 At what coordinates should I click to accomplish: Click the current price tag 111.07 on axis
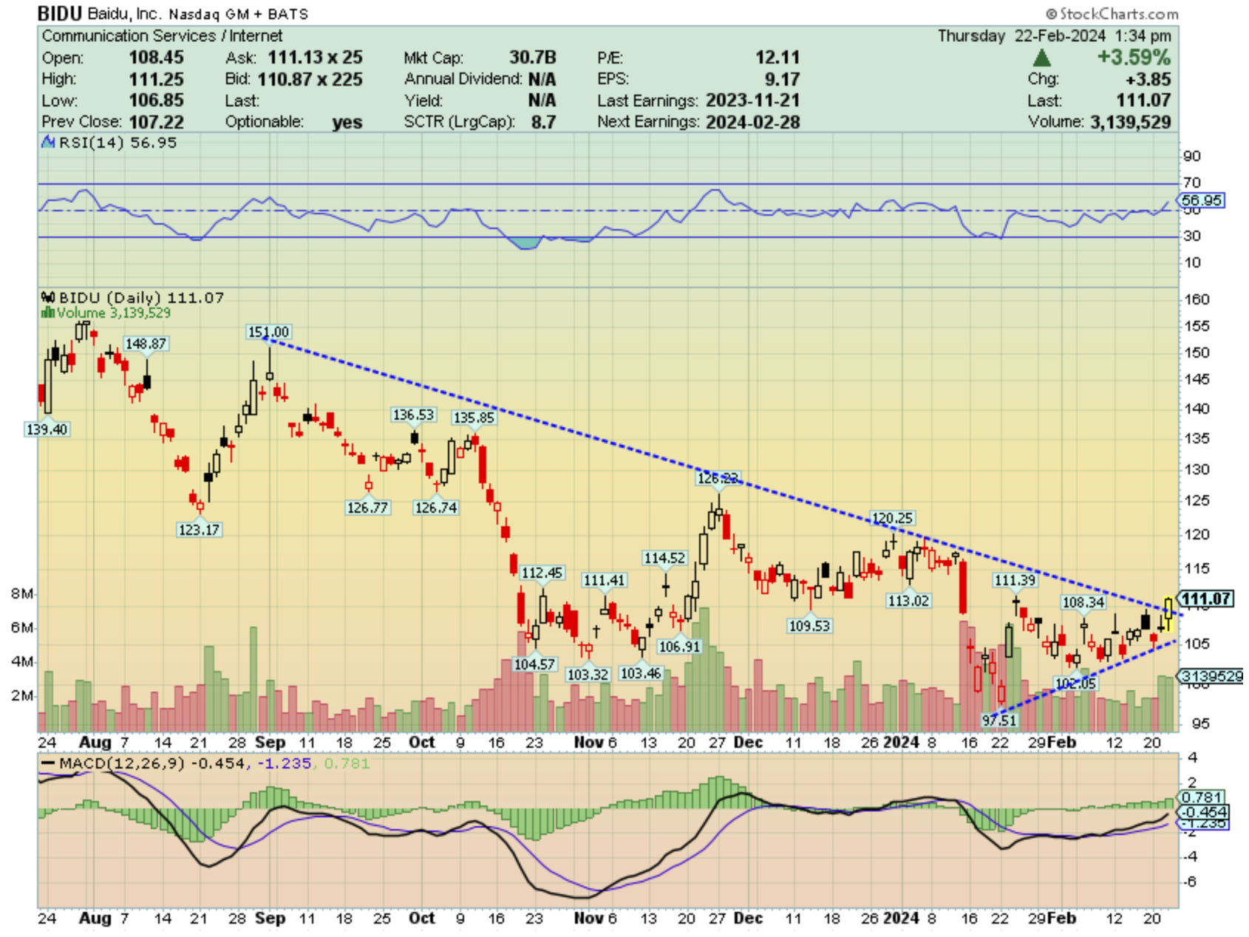pos(1205,599)
